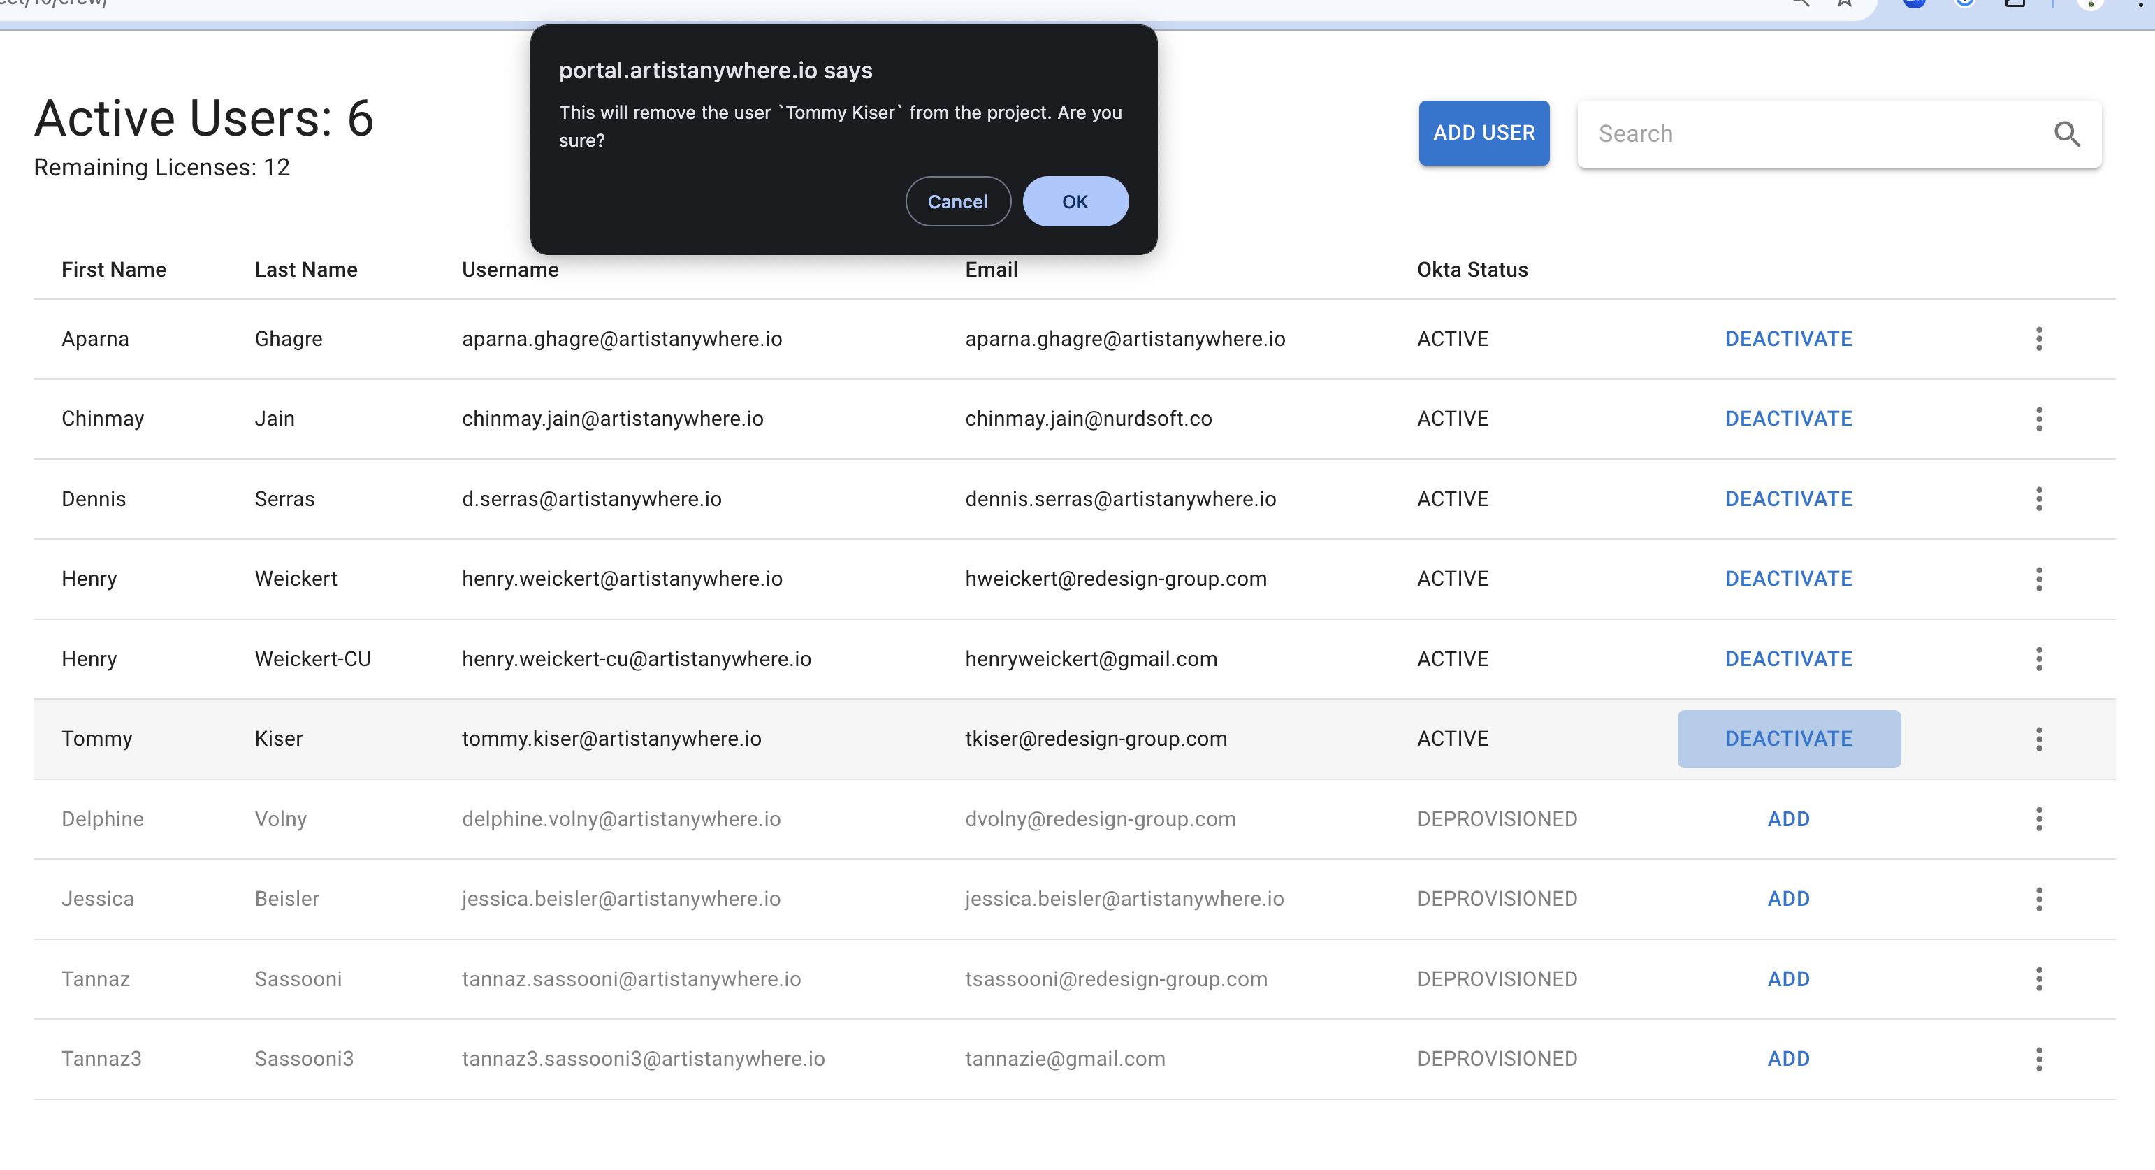Click the First Name column header
Image resolution: width=2155 pixels, height=1170 pixels.
coord(114,270)
